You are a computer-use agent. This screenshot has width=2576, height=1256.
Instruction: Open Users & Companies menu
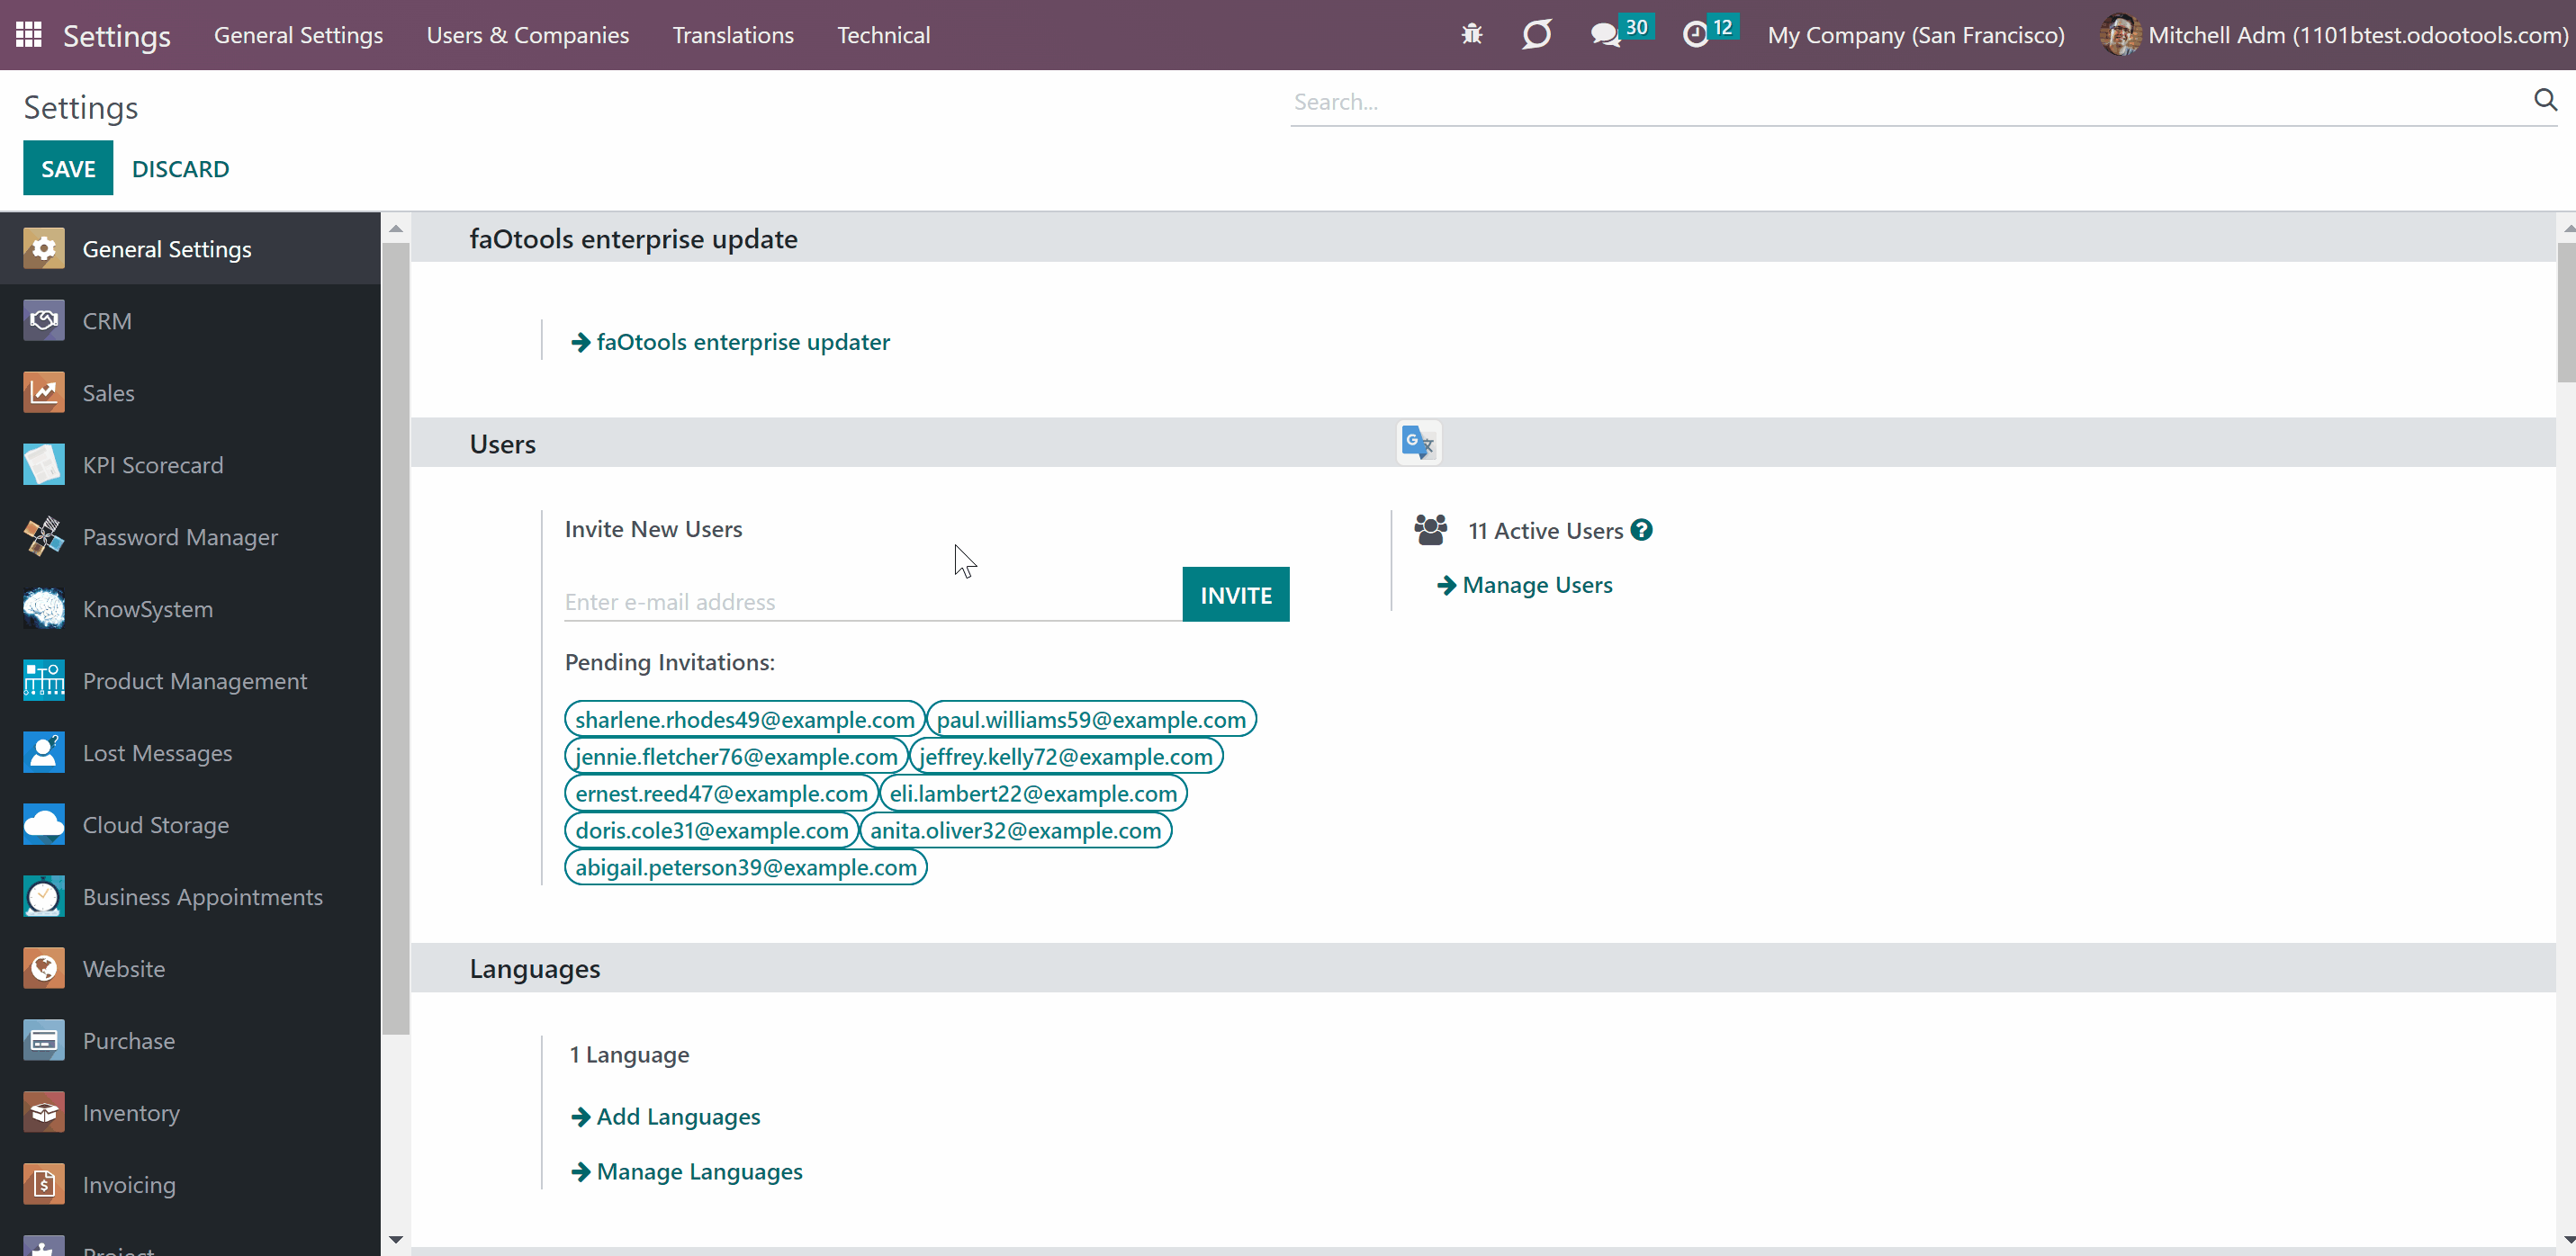click(x=527, y=35)
